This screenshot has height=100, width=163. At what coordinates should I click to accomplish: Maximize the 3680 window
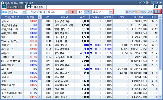tap(157, 3)
